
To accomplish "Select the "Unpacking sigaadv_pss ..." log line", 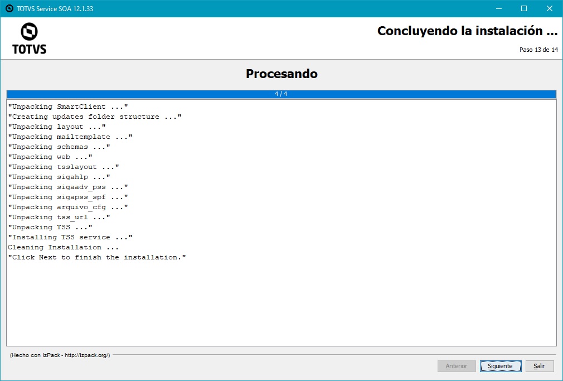I will (68, 187).
